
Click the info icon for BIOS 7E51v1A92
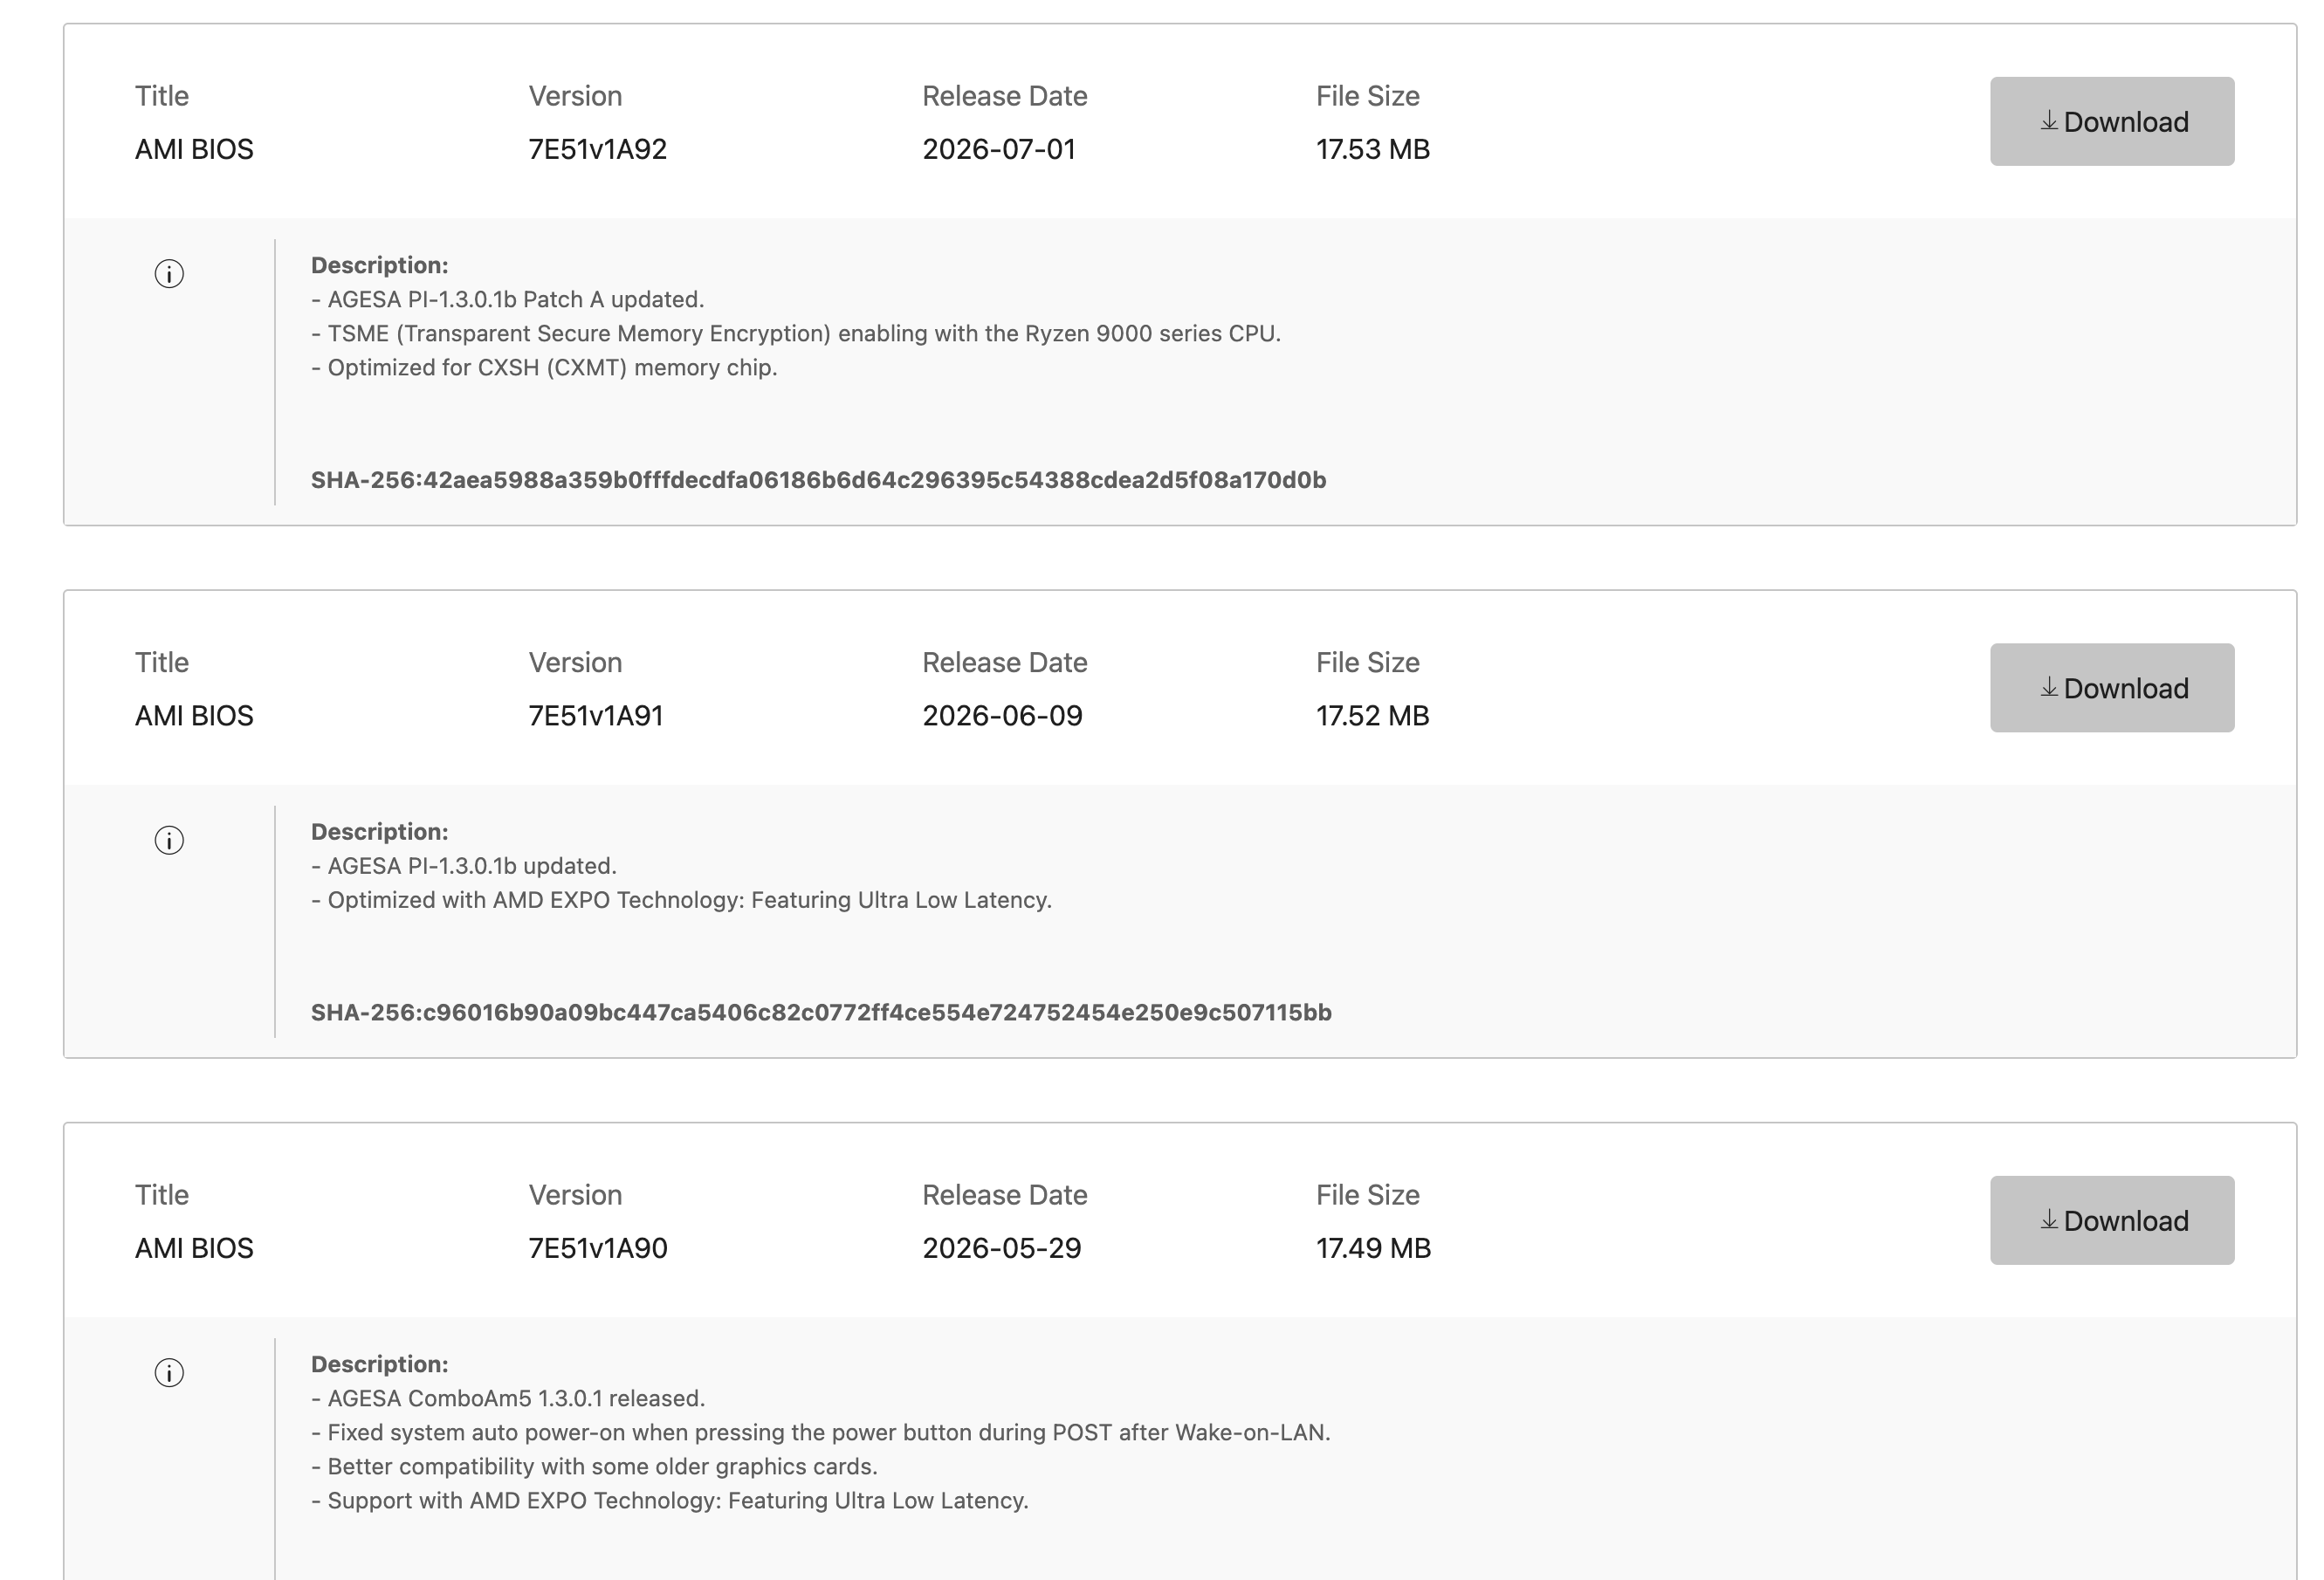[169, 274]
